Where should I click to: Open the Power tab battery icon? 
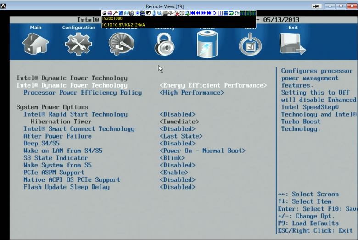point(207,44)
